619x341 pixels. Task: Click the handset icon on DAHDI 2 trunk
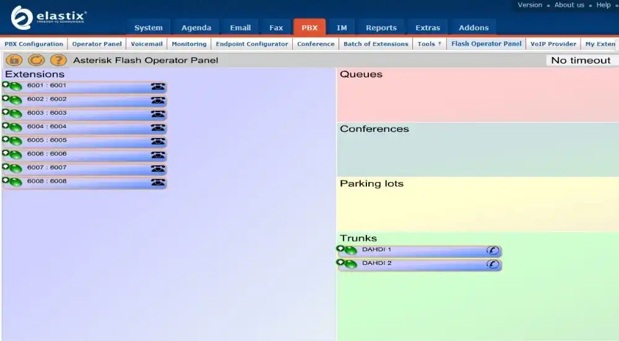pos(492,264)
